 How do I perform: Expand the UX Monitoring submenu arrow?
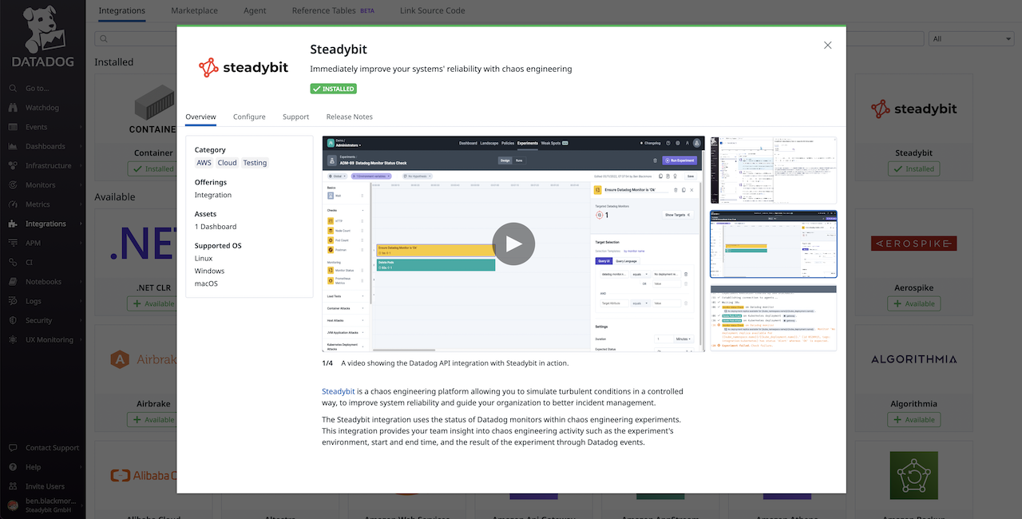click(x=81, y=340)
